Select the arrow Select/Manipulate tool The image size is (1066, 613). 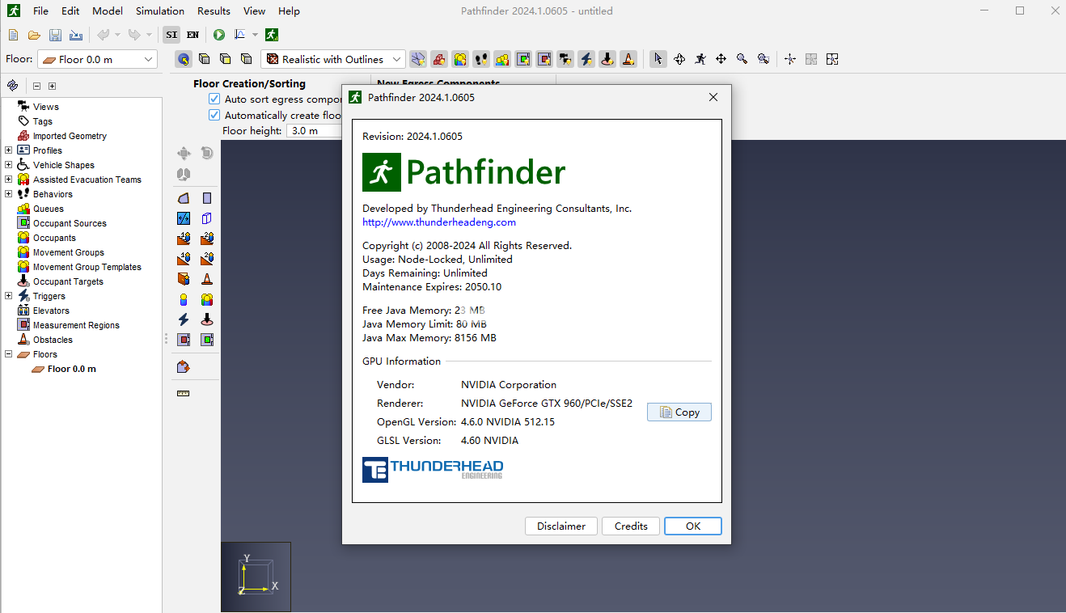[658, 59]
